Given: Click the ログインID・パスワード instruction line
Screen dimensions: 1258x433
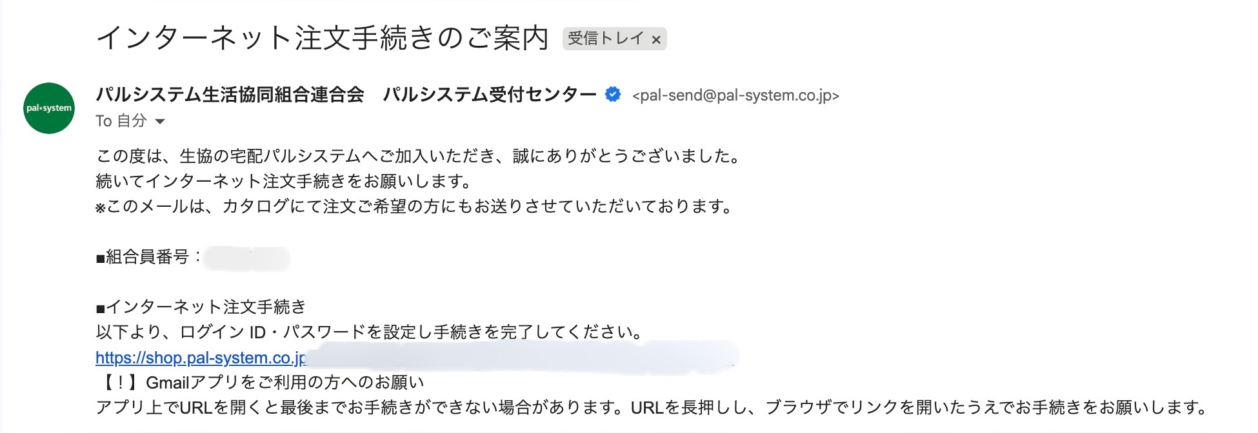Looking at the screenshot, I should click(370, 332).
